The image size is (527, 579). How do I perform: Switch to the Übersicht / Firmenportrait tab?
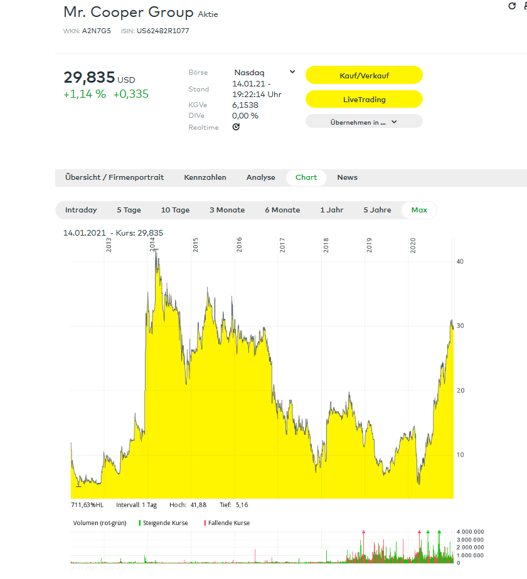click(x=114, y=177)
